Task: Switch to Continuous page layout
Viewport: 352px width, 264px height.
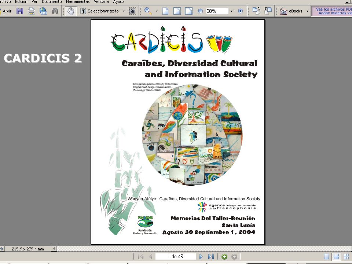Action: (x=336, y=257)
